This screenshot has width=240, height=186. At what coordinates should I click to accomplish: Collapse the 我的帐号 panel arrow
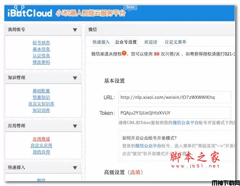coord(75,30)
